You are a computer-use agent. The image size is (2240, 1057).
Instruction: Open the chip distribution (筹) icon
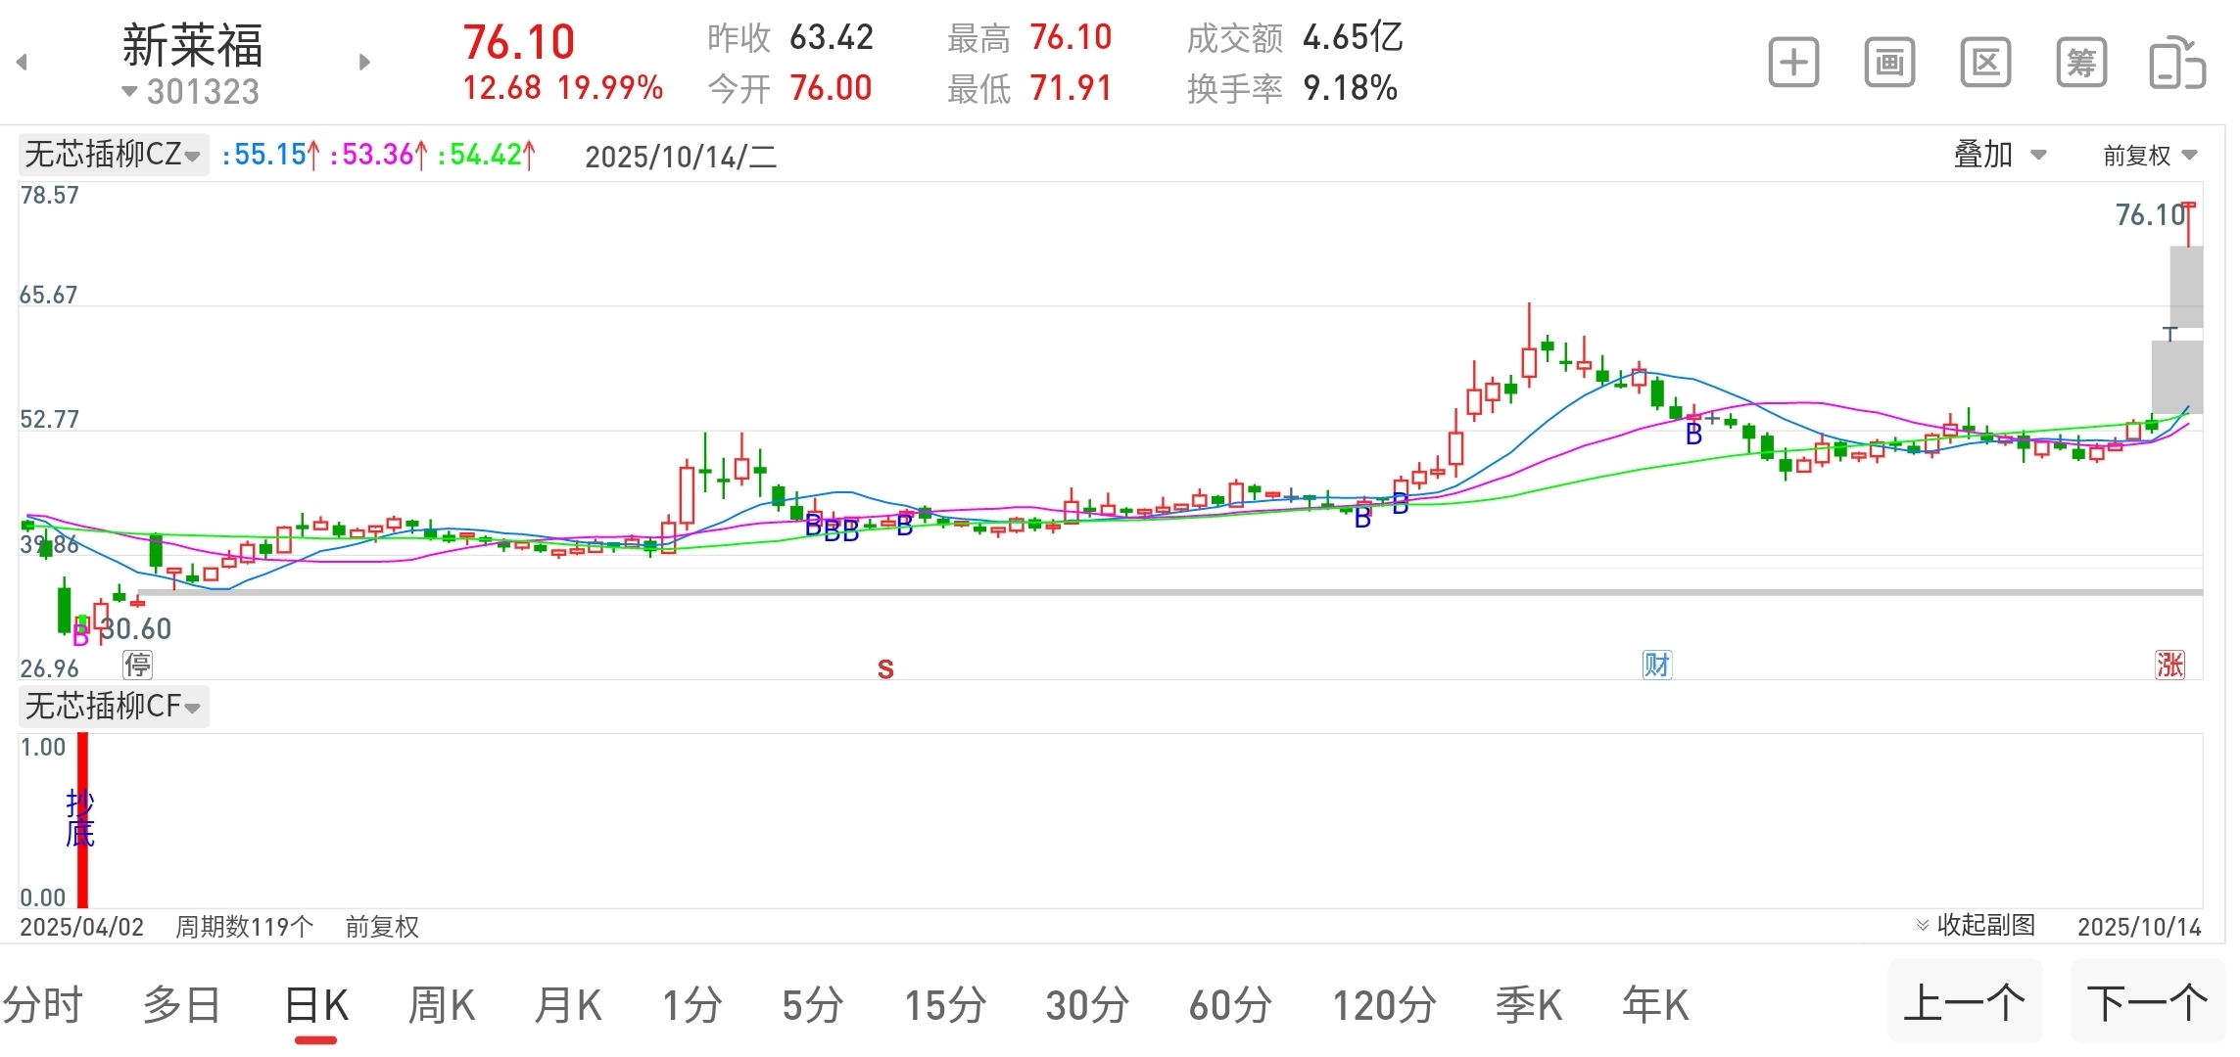click(2081, 64)
